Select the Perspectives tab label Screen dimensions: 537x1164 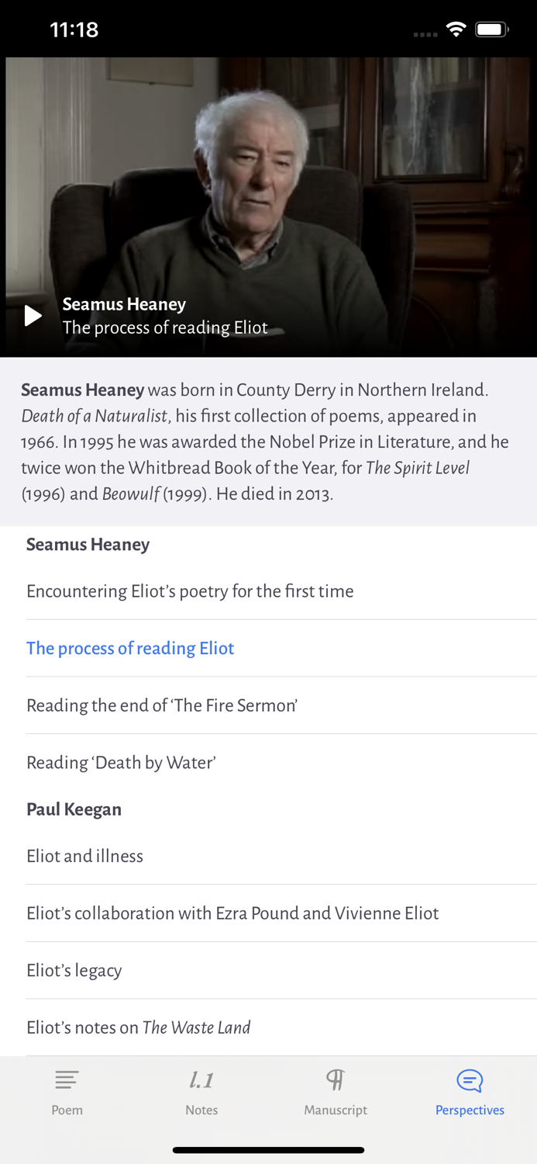470,1110
